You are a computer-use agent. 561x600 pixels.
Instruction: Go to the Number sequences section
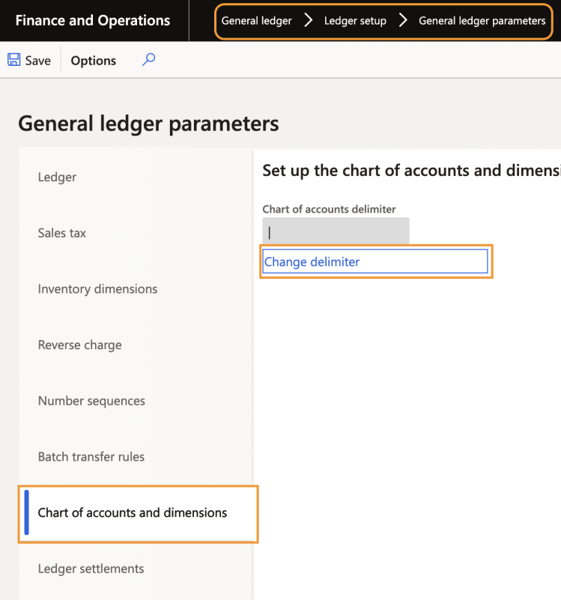click(x=91, y=401)
